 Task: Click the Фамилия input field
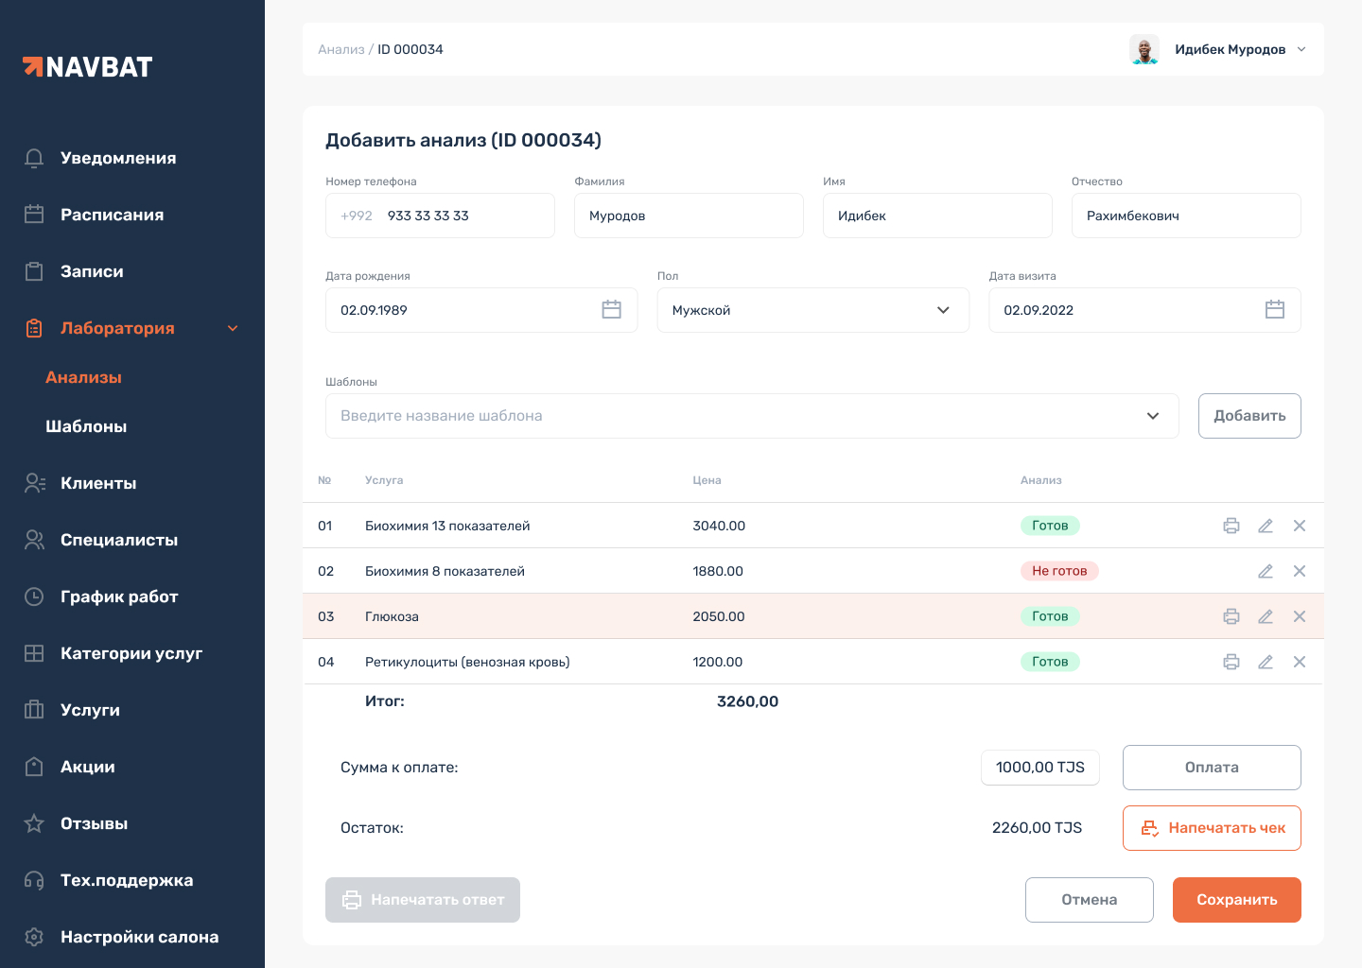pos(689,216)
